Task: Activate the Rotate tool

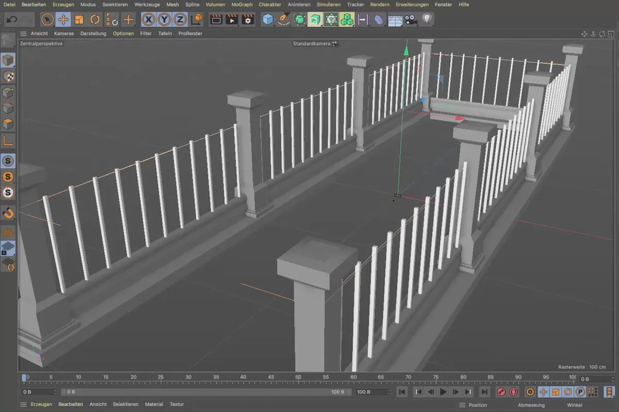Action: click(95, 20)
